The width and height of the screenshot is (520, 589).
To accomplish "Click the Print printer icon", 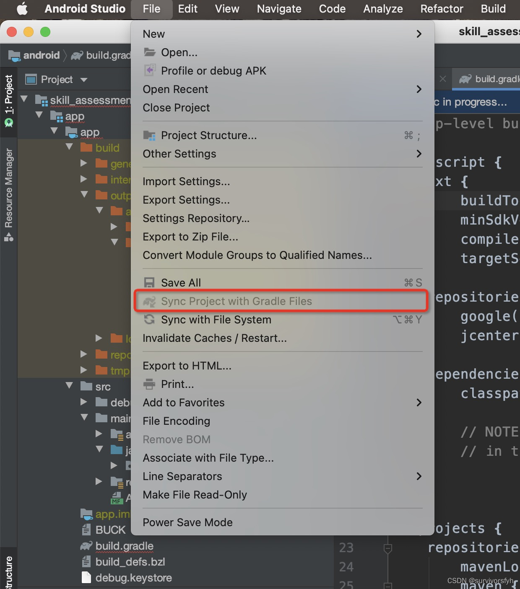I will coord(150,384).
